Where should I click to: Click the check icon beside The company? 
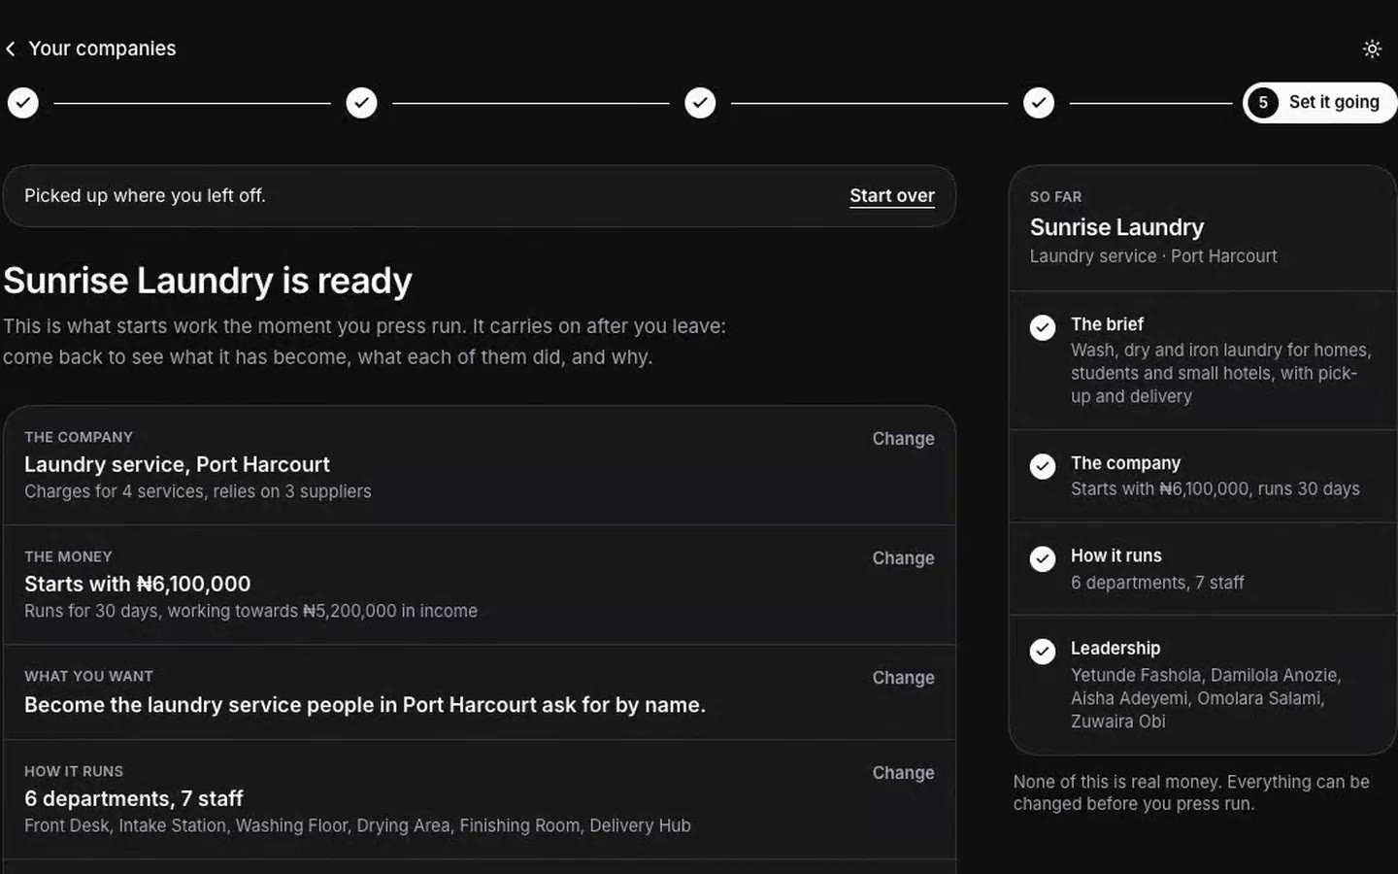point(1043,467)
